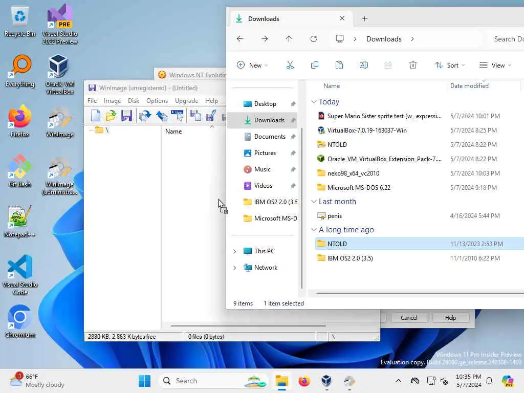Select Documents in Explorer sidebar
Screen dimensions: 524x393
(x=263, y=137)
